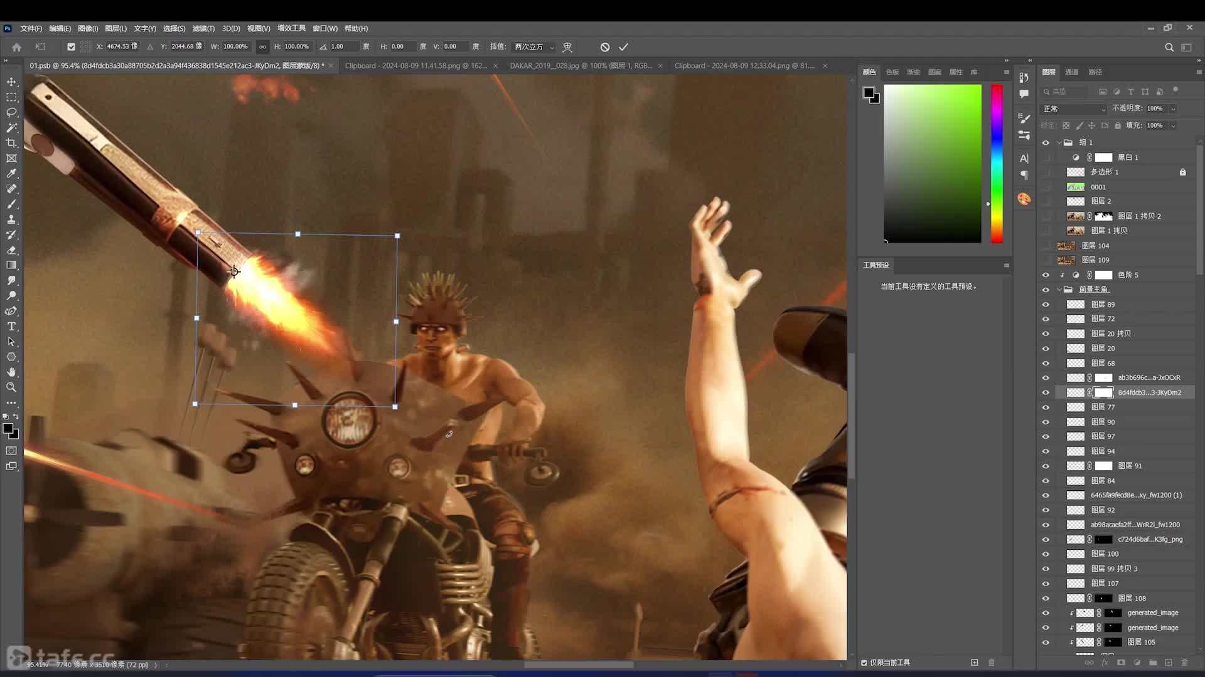Switch to the 通道 panel tab
The image size is (1205, 677).
point(1071,72)
